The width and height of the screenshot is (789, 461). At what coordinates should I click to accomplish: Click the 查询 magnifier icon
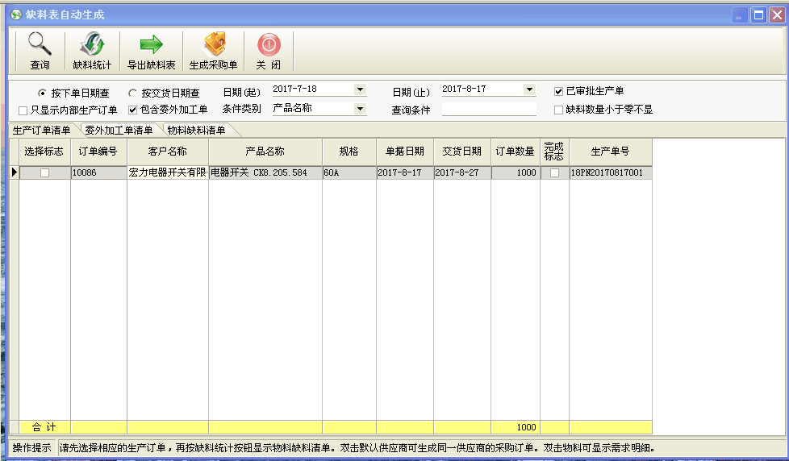[39, 45]
